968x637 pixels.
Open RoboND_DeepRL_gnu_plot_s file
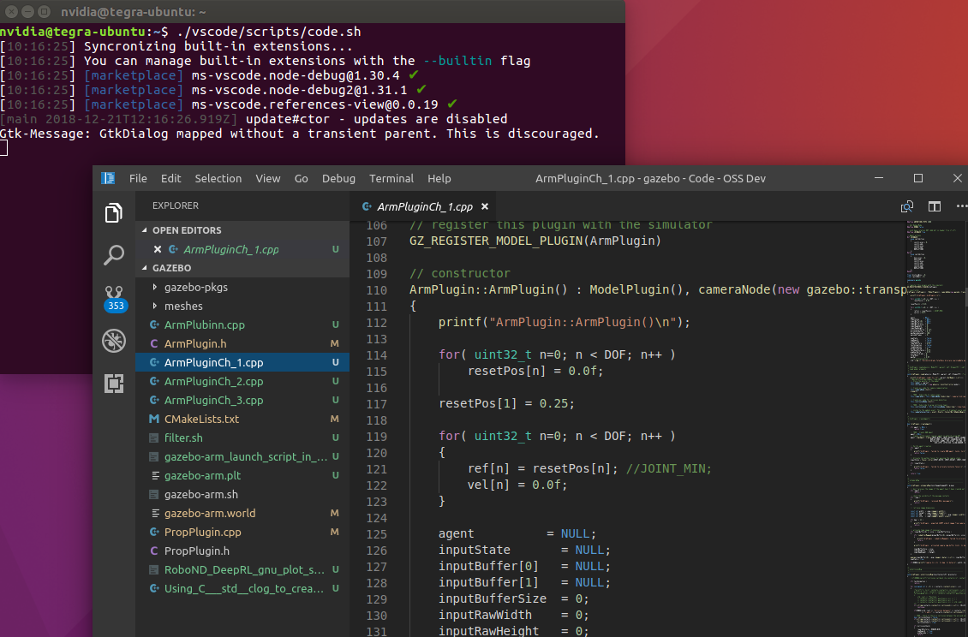click(x=242, y=569)
